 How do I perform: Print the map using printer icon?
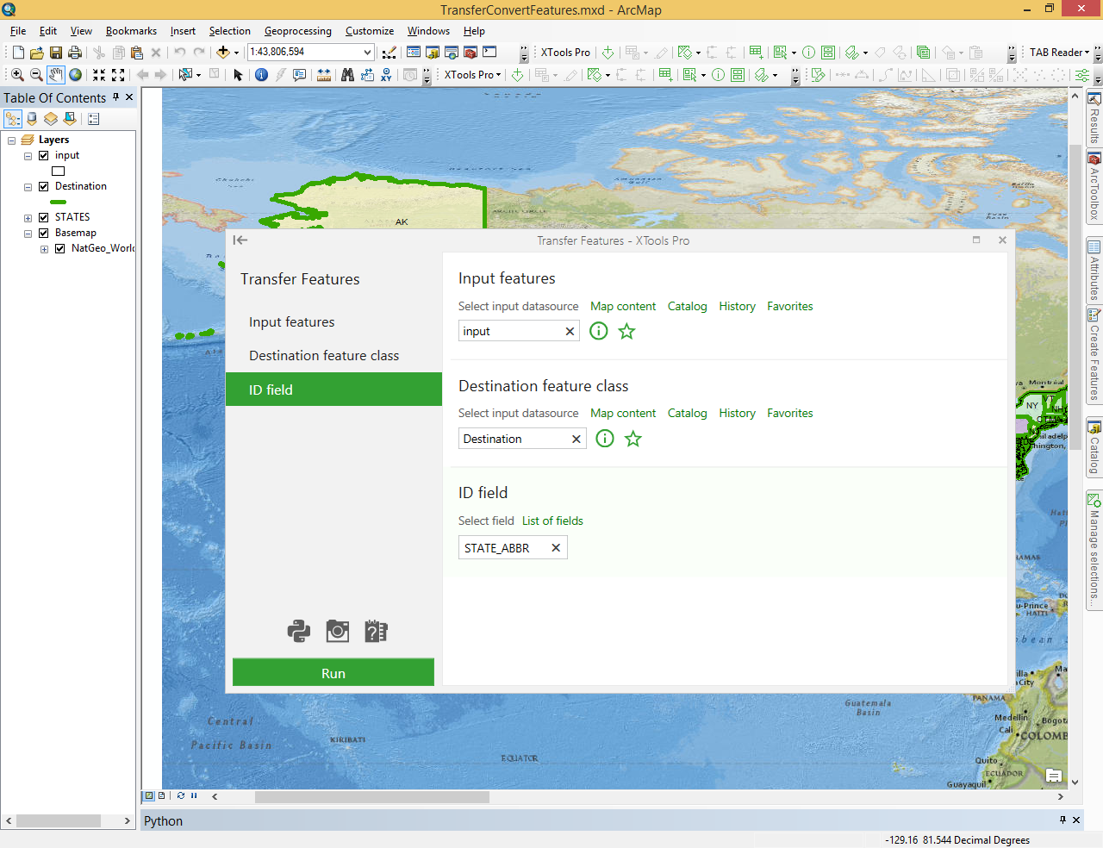tap(75, 53)
